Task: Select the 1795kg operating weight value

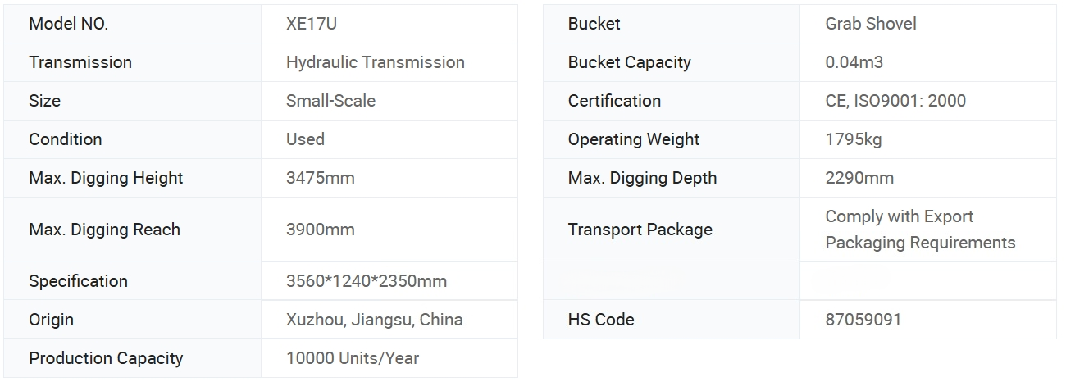Action: click(853, 139)
